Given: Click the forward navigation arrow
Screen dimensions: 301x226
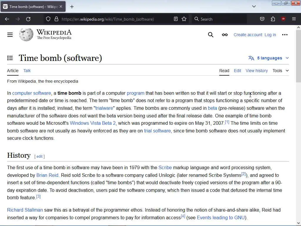Looking at the screenshot, I should (18, 19).
